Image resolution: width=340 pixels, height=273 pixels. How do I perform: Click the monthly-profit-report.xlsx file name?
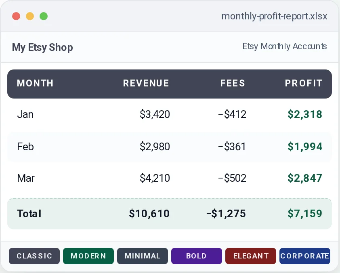(274, 17)
